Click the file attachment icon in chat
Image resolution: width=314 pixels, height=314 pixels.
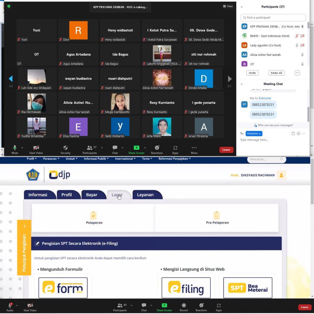293,133
